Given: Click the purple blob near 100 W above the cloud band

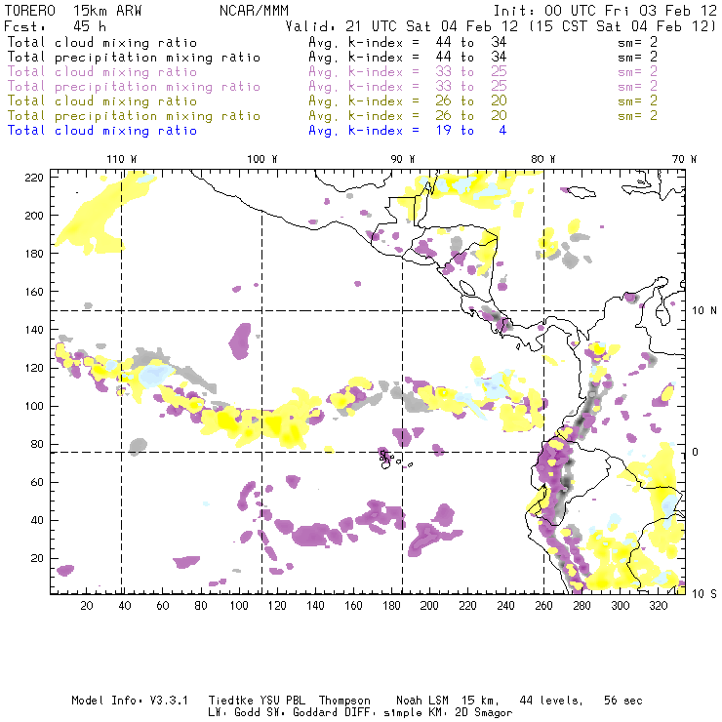Looking at the screenshot, I should (240, 341).
